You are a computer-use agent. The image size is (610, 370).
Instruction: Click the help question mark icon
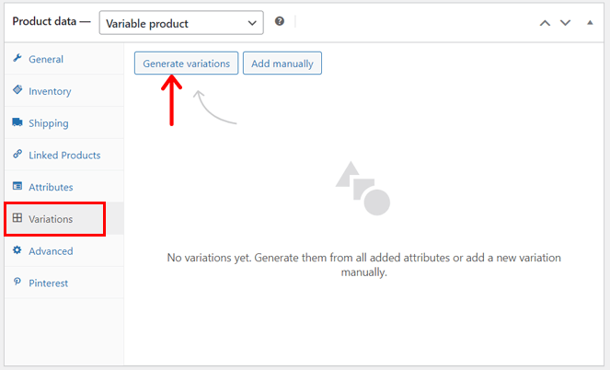coord(280,21)
